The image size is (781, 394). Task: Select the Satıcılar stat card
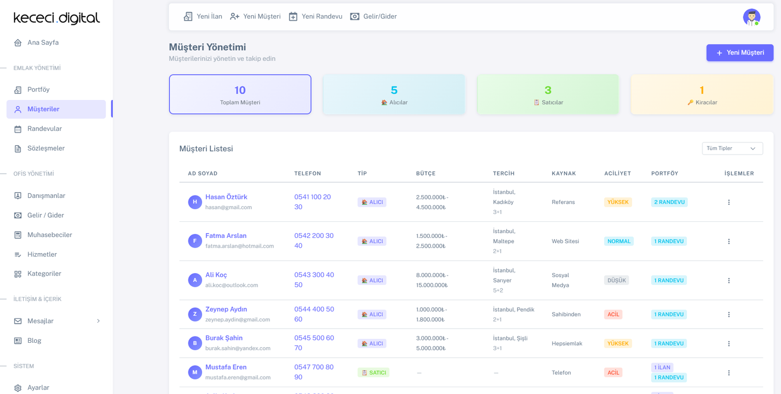pyautogui.click(x=548, y=95)
